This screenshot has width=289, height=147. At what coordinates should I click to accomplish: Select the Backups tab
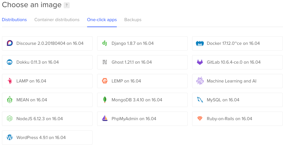coord(133,20)
